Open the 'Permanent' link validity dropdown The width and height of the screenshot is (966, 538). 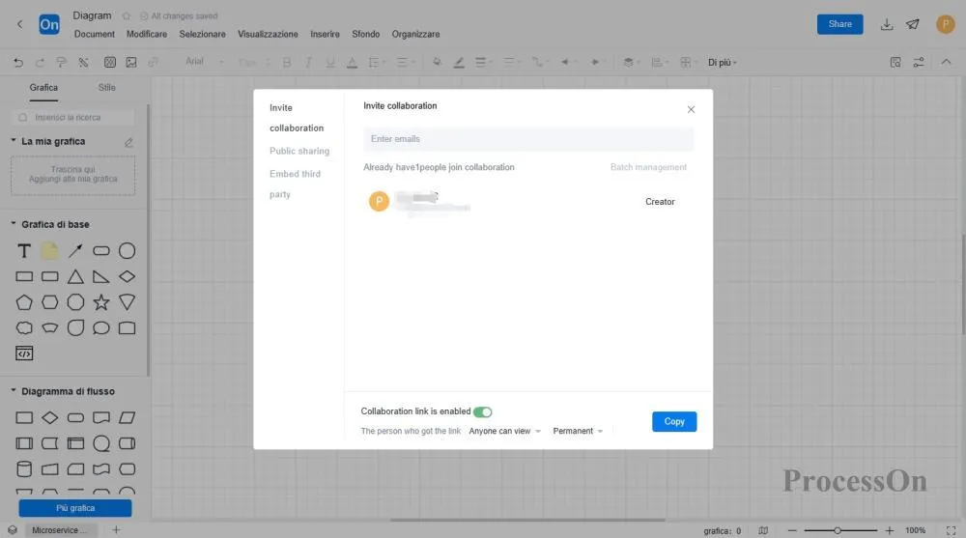[578, 432]
